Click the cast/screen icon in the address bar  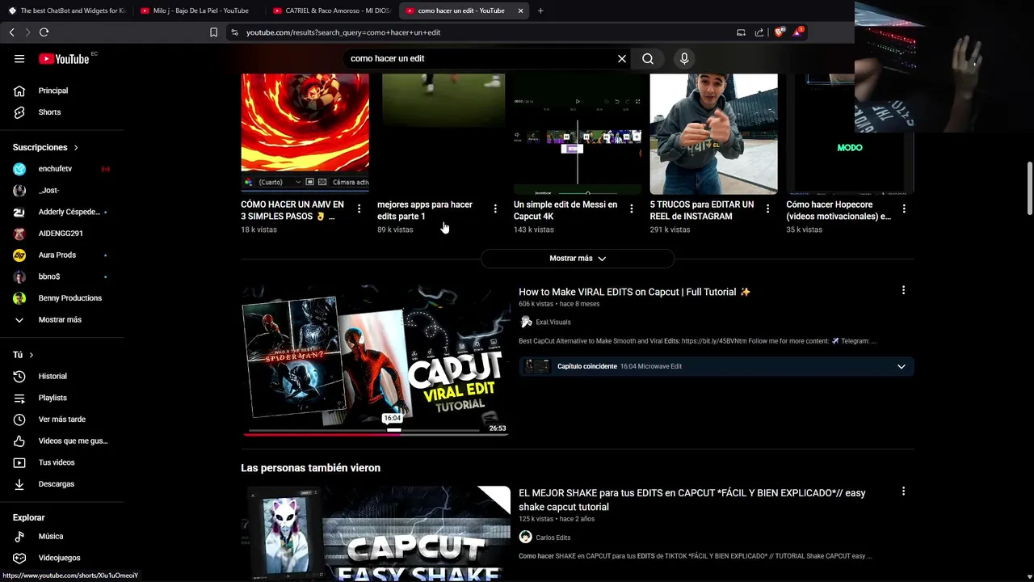pyautogui.click(x=741, y=32)
